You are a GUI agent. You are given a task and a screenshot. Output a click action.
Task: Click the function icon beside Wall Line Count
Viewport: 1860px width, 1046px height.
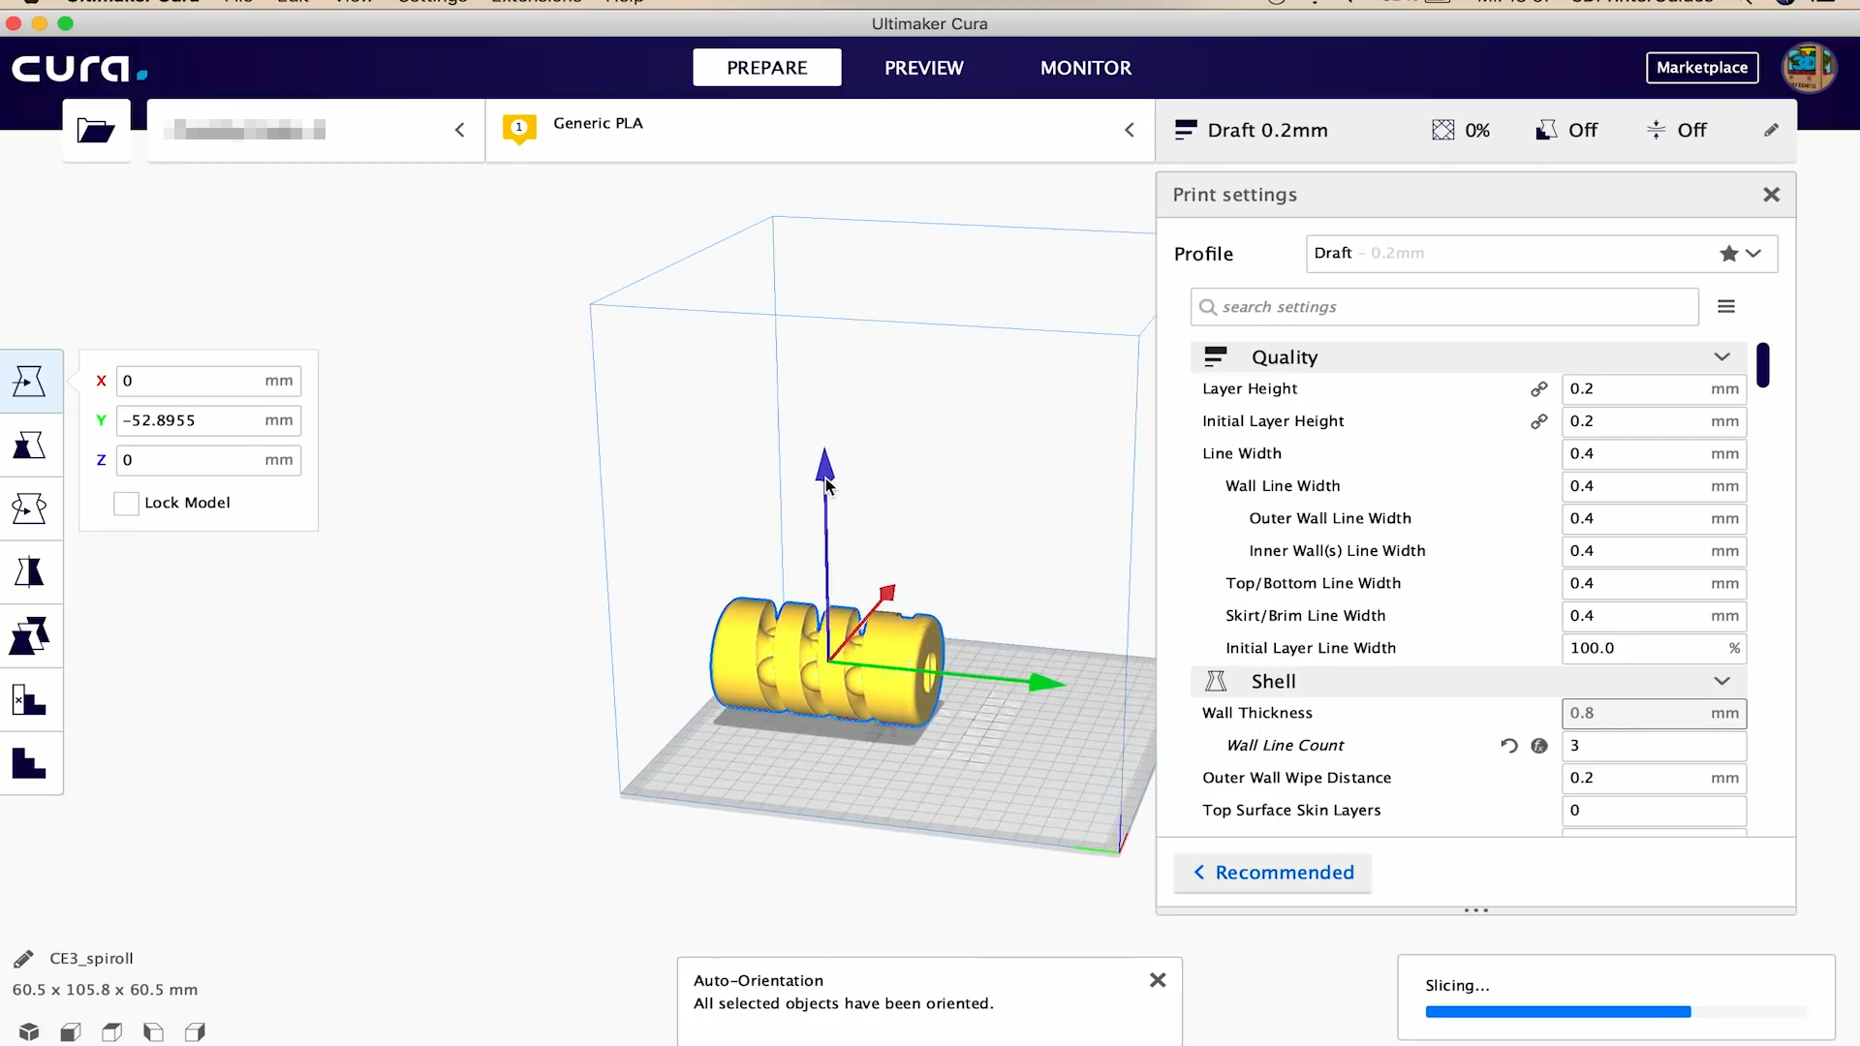[1539, 746]
